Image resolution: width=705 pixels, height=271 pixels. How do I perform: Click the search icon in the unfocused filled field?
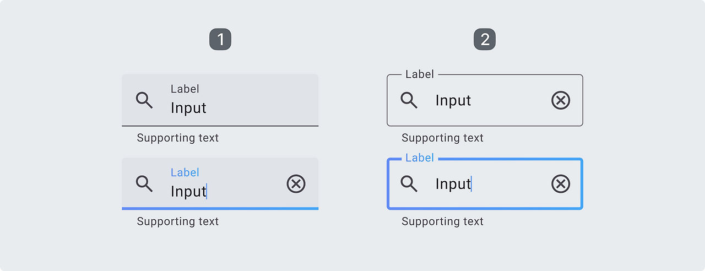click(144, 100)
